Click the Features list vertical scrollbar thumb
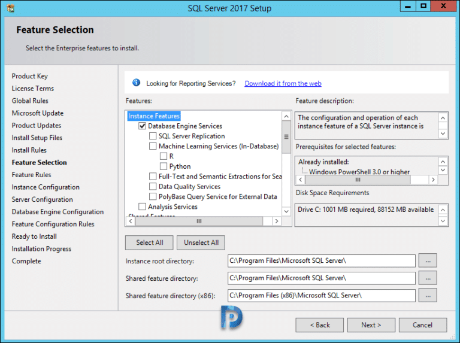Image resolution: width=460 pixels, height=343 pixels. point(286,136)
